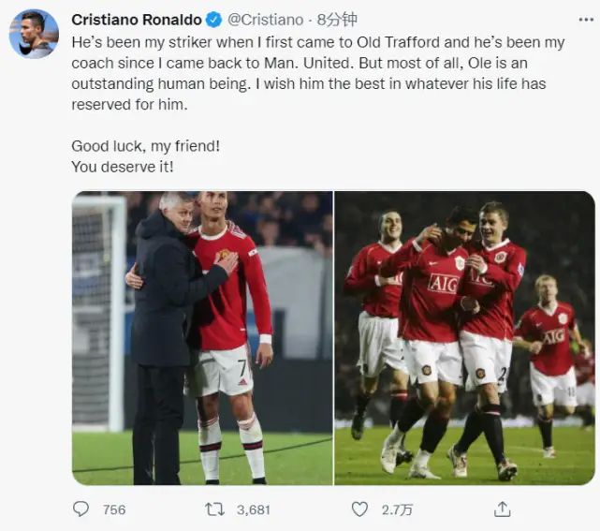Open the right photo of AIG jersey celebration
This screenshot has width=600, height=531.
(x=464, y=338)
